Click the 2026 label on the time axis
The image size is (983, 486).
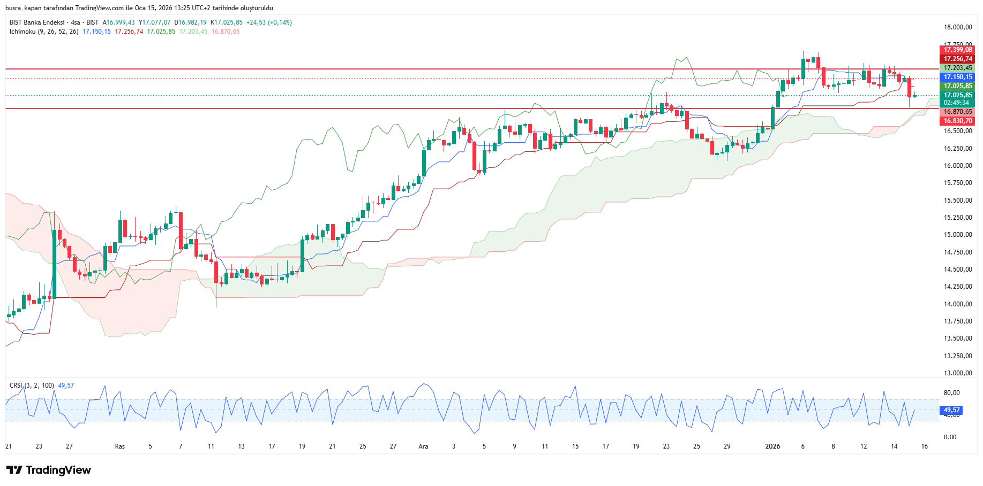(772, 446)
